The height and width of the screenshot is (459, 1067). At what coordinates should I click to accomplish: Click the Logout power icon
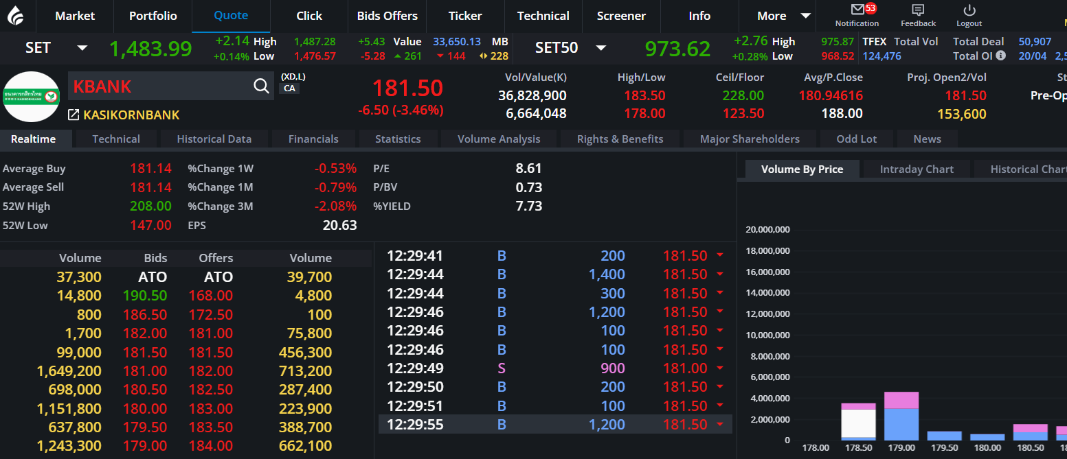(969, 10)
